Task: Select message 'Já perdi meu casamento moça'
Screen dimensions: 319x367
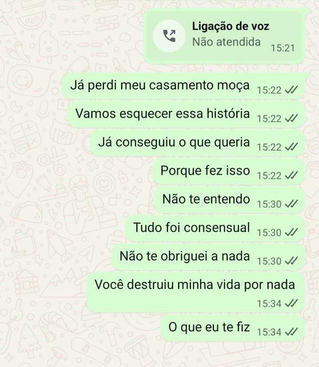Action: [x=184, y=86]
